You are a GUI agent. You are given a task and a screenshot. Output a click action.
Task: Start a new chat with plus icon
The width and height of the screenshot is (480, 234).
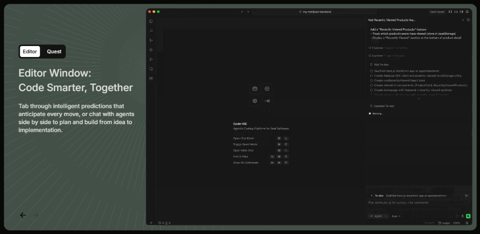point(463,20)
